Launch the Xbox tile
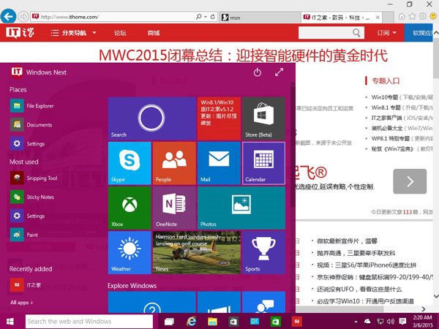Screen dimensions: 439x329 point(130,208)
